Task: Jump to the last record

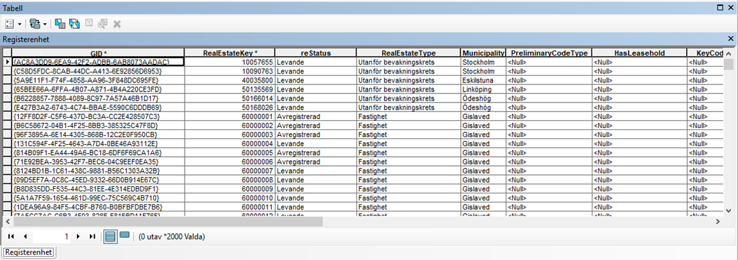Action: (x=92, y=236)
